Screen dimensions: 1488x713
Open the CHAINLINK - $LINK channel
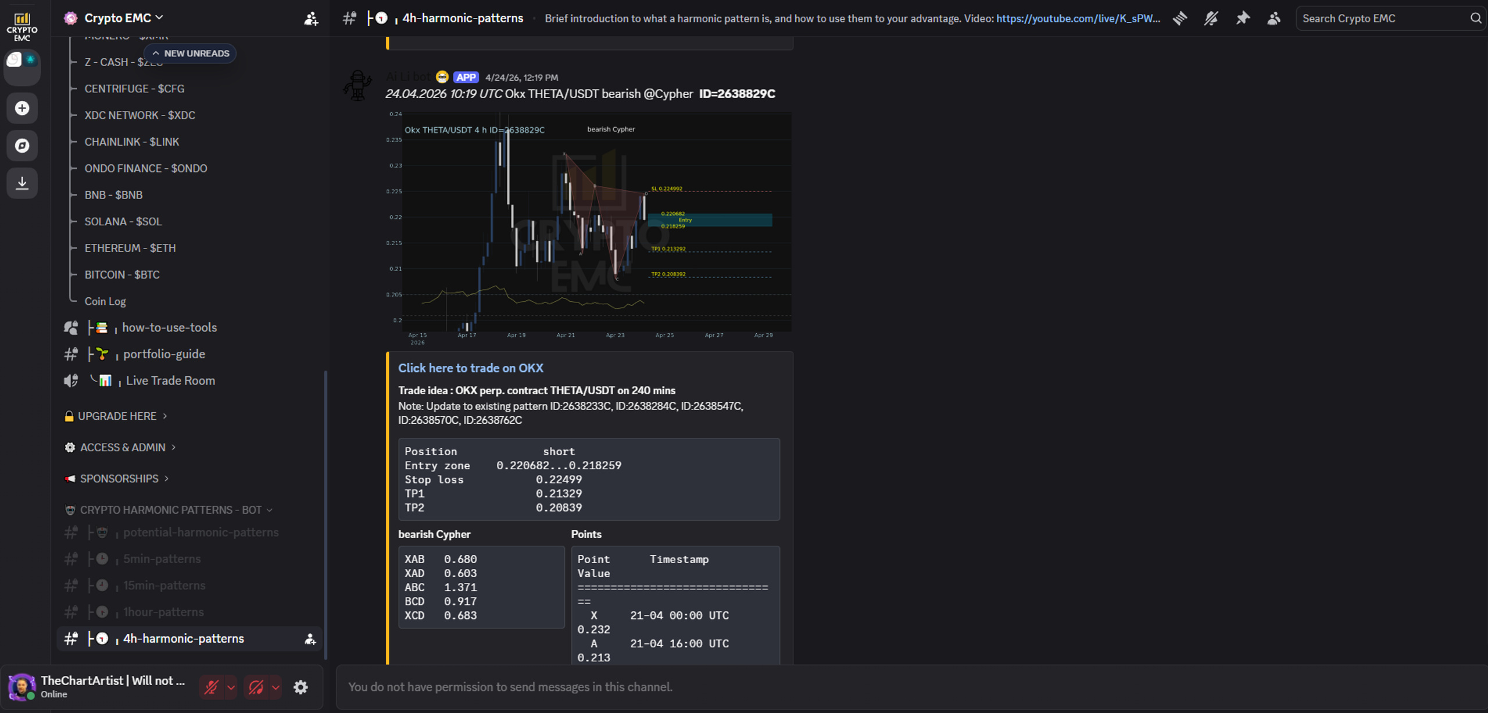132,142
